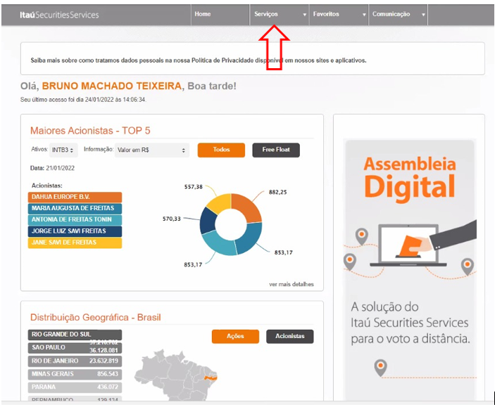Click the Acionistas button
This screenshot has height=407, width=495.
pyautogui.click(x=290, y=336)
